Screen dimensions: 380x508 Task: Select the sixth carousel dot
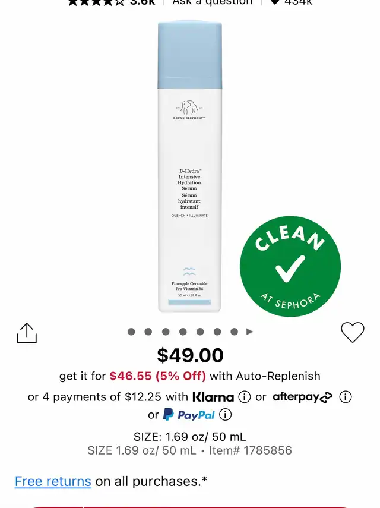[217, 332]
